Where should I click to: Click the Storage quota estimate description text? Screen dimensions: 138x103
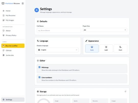click(58, 95)
